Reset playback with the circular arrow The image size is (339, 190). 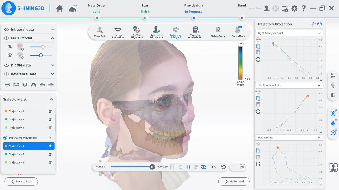(x=223, y=167)
